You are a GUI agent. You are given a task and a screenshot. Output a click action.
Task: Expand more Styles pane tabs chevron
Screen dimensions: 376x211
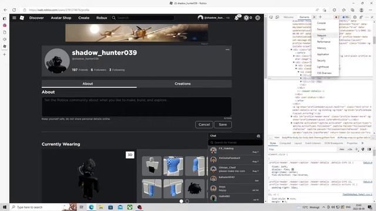point(362,143)
